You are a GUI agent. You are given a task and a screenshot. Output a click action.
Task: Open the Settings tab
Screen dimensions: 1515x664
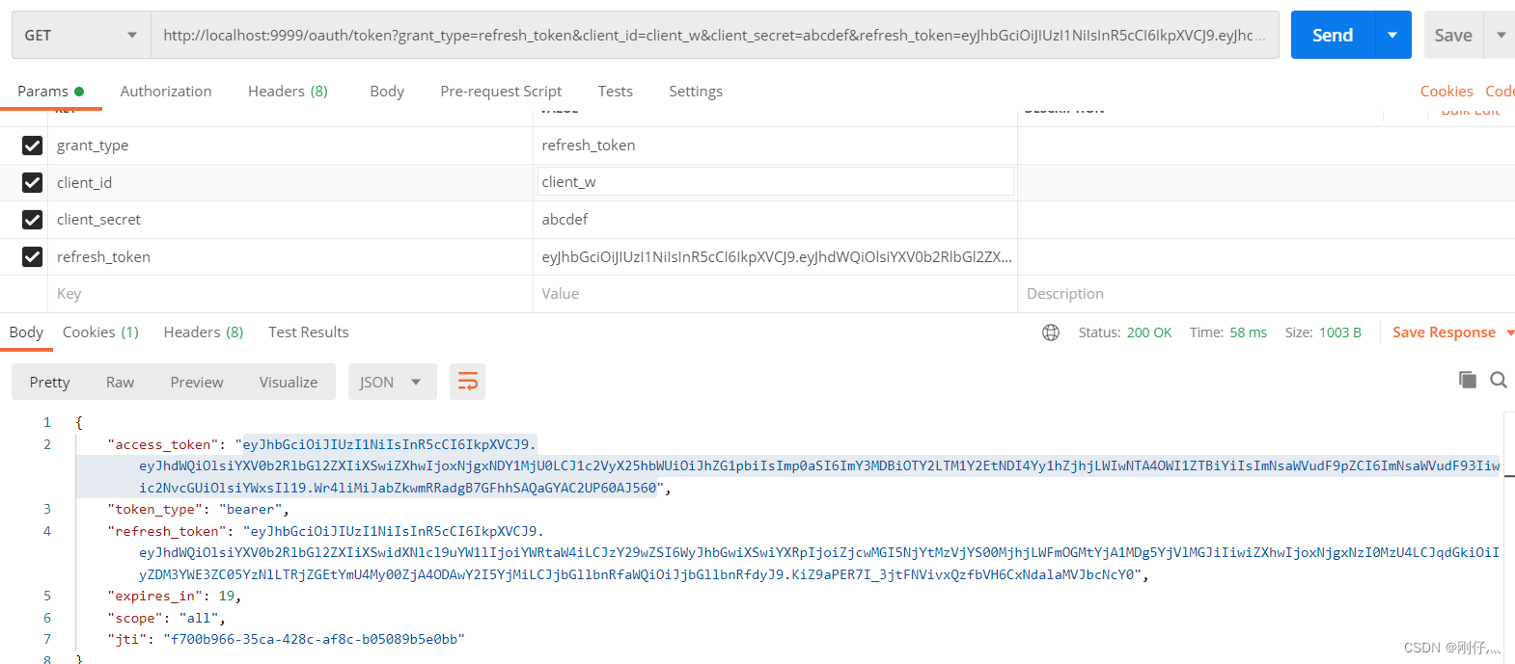[x=696, y=92]
